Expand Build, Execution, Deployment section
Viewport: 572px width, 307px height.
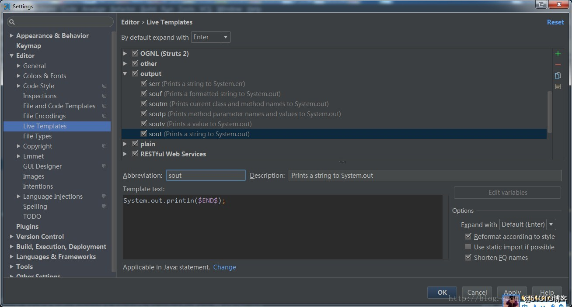click(11, 247)
